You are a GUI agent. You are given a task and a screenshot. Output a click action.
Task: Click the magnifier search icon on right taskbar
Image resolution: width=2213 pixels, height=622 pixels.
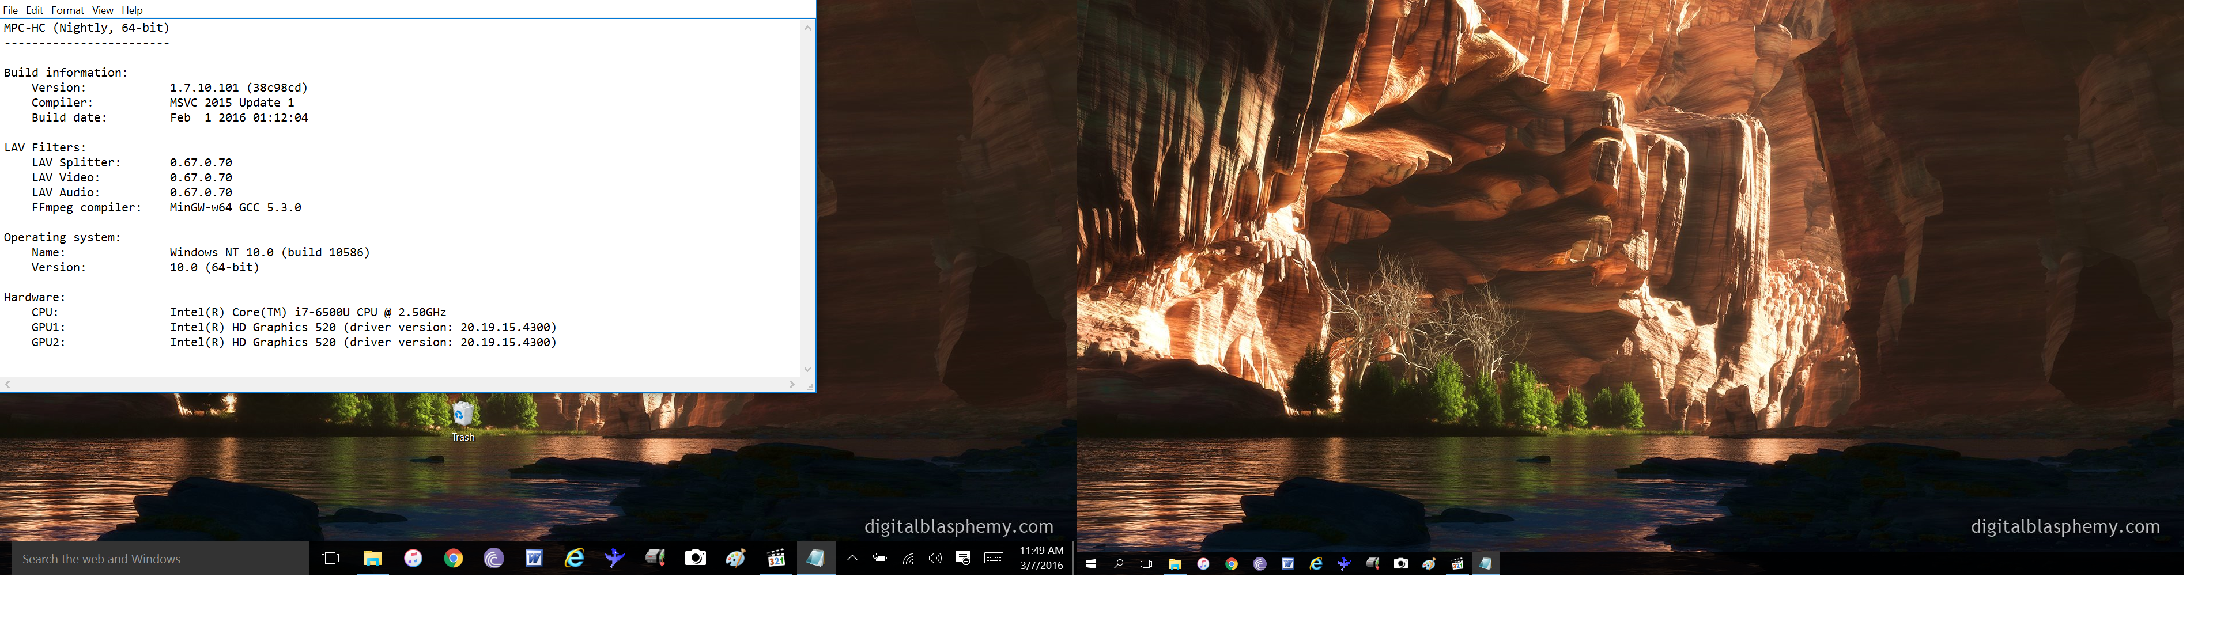(1119, 564)
